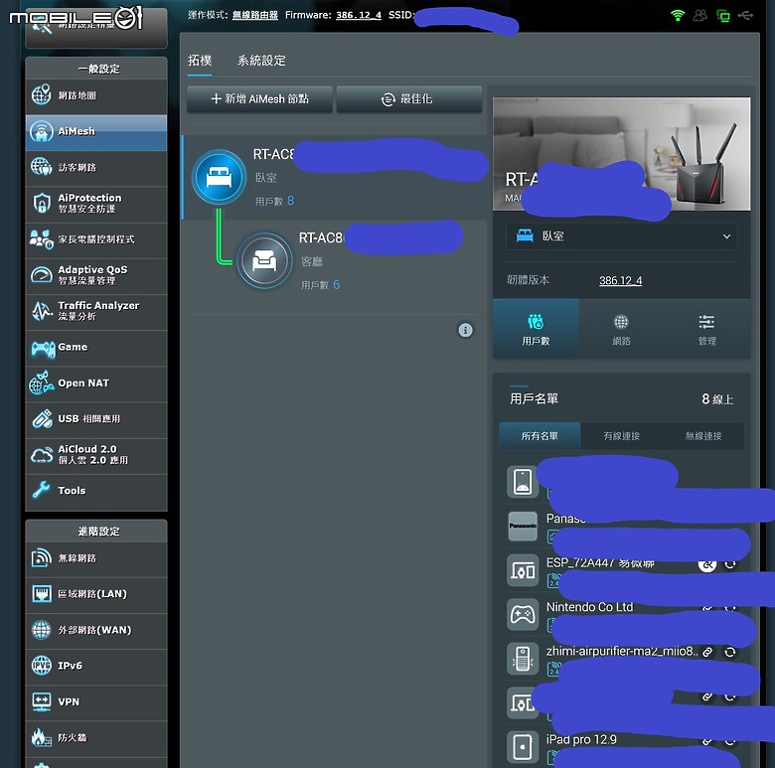This screenshot has width=775, height=768.
Task: Click the 防火牆 firewall icon
Action: click(x=42, y=737)
